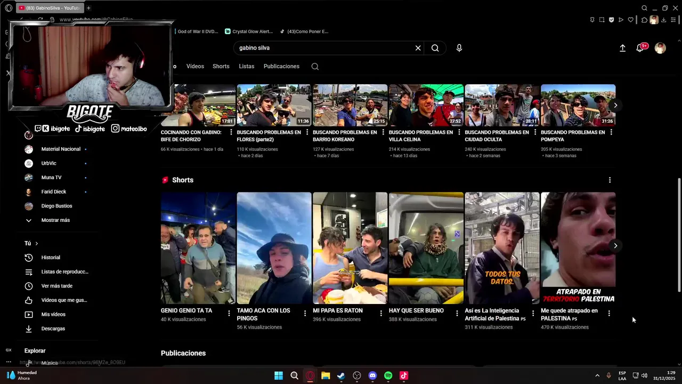Open options for TAMO ACA CON LOS PINGOS
The height and width of the screenshot is (384, 682).
coord(305,314)
